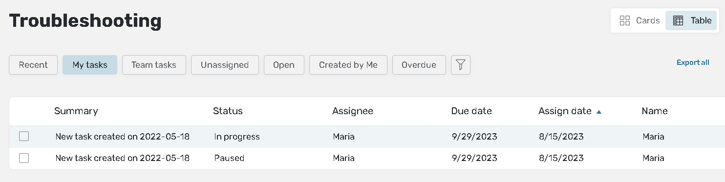This screenshot has height=182, width=725.
Task: Switch to Table view
Action: click(x=691, y=20)
